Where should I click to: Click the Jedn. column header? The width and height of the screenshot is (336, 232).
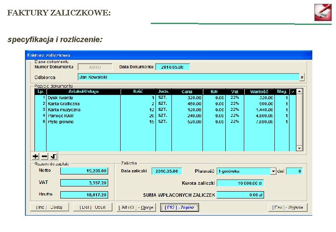164,92
